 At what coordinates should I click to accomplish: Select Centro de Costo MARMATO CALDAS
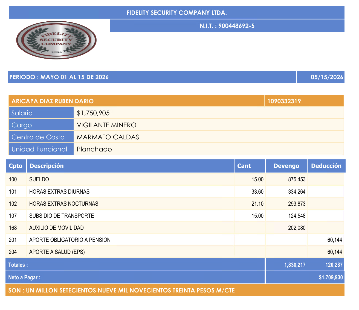209,137
